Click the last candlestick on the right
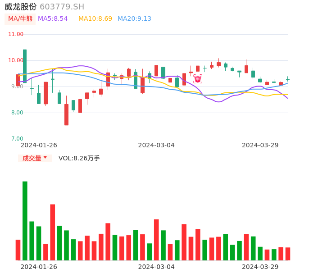The image size is (309, 273). click(x=288, y=79)
